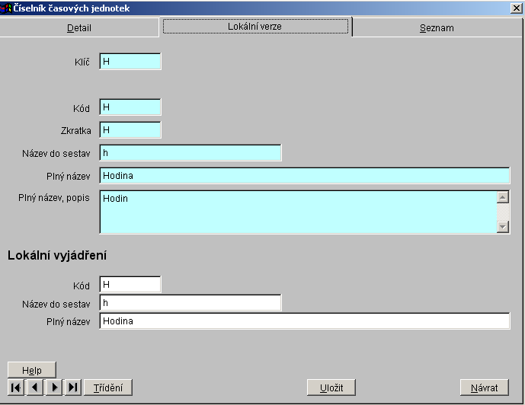Image resolution: width=525 pixels, height=405 pixels.
Task: Switch to the Detail tab
Action: click(x=79, y=28)
